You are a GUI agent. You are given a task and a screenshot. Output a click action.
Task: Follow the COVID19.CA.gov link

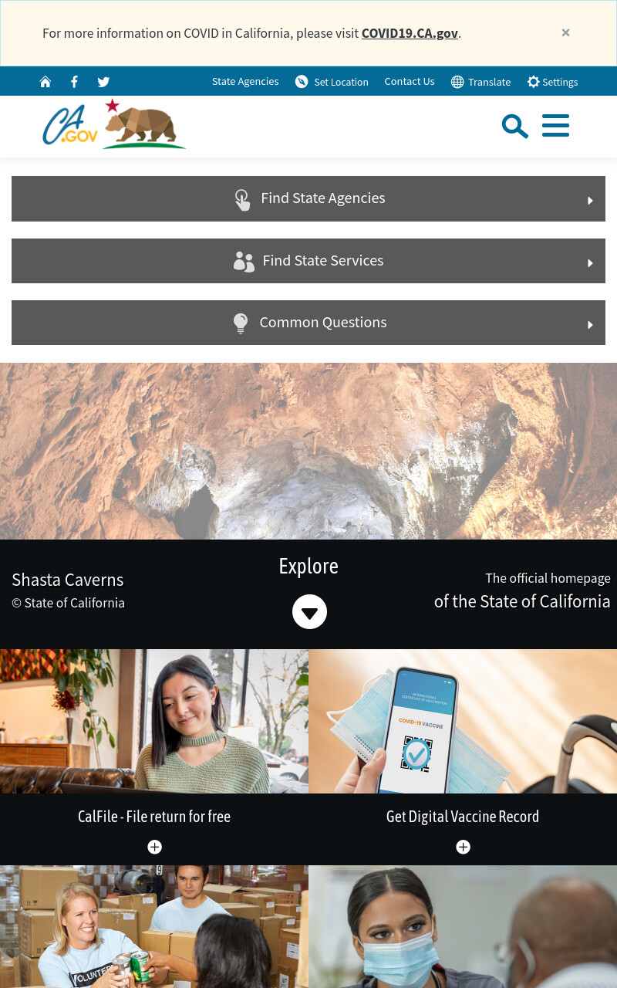(410, 33)
